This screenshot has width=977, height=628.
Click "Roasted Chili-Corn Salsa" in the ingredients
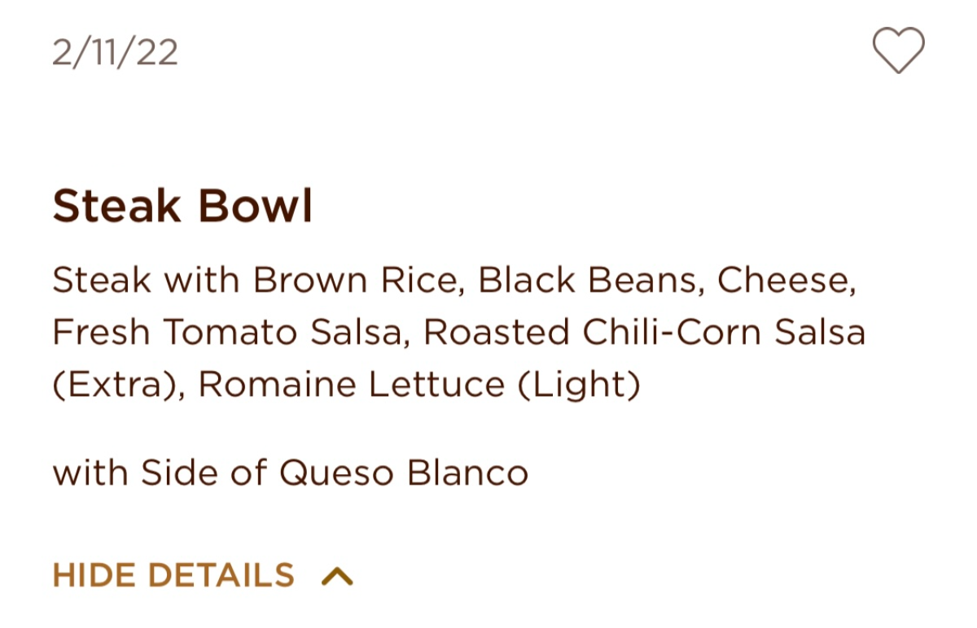tap(644, 333)
